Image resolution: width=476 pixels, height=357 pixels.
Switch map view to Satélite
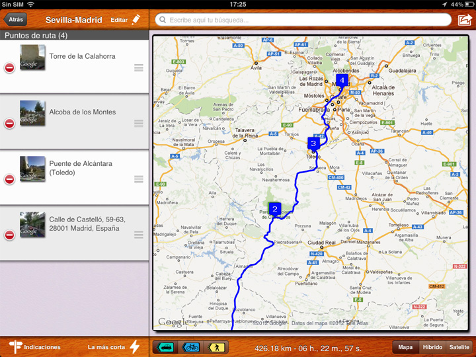(x=459, y=347)
